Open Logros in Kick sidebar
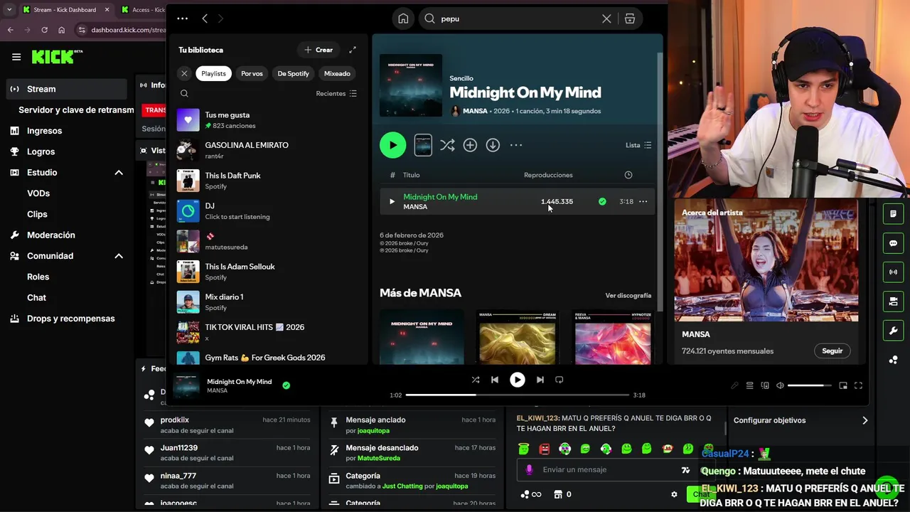 (x=41, y=151)
